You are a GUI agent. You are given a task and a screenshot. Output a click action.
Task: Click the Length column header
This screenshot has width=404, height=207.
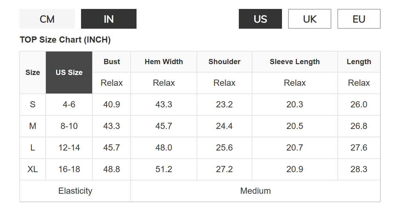[x=359, y=62]
